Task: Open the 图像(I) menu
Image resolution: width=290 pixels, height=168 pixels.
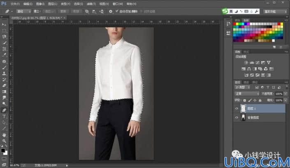Action: click(x=40, y=4)
